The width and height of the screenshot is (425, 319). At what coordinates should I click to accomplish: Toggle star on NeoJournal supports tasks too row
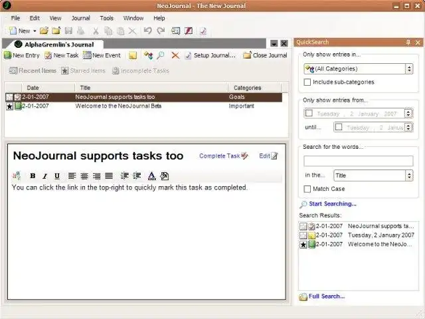(x=9, y=97)
